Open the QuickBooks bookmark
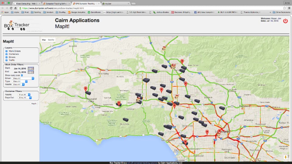The width and height of the screenshot is (292, 164). tap(94, 12)
